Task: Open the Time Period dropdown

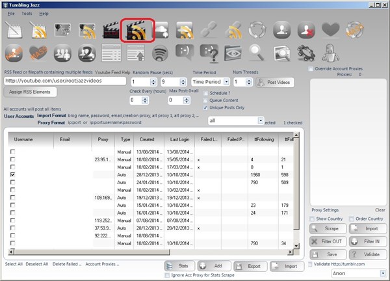Action: (x=226, y=82)
